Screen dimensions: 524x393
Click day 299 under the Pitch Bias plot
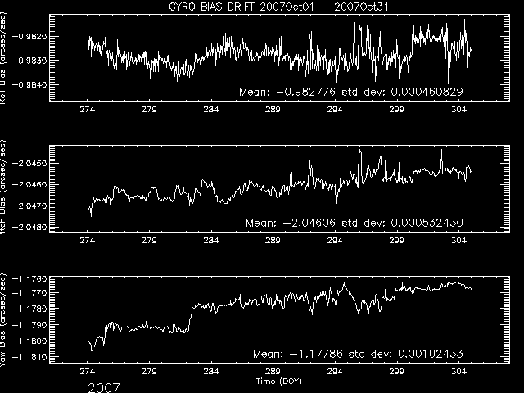[396, 240]
